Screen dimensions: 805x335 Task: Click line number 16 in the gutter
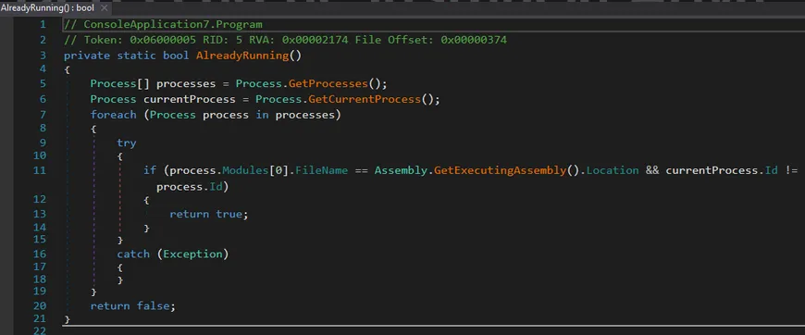tap(40, 254)
